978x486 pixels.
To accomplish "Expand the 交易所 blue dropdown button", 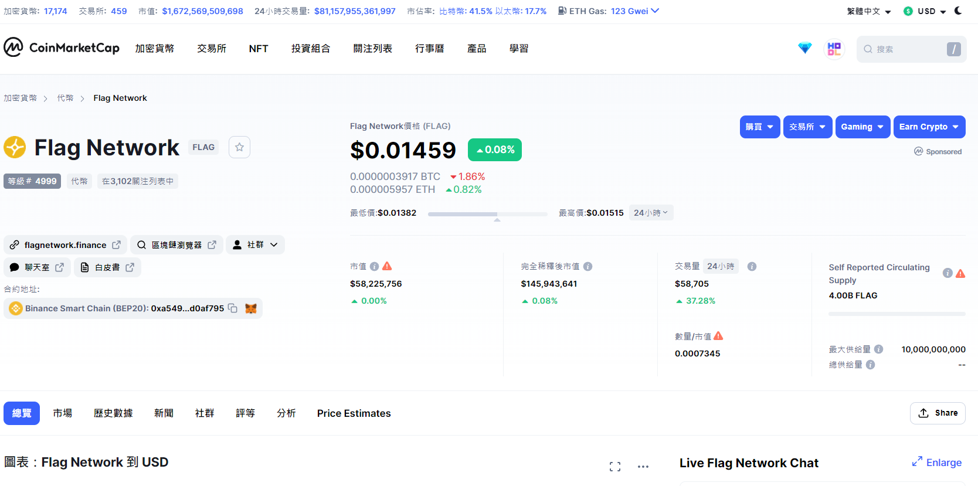I will 807,127.
